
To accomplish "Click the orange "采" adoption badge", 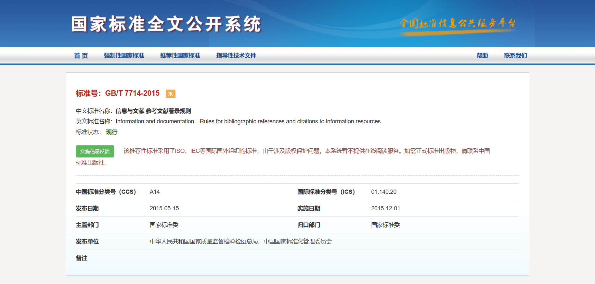I will (170, 94).
